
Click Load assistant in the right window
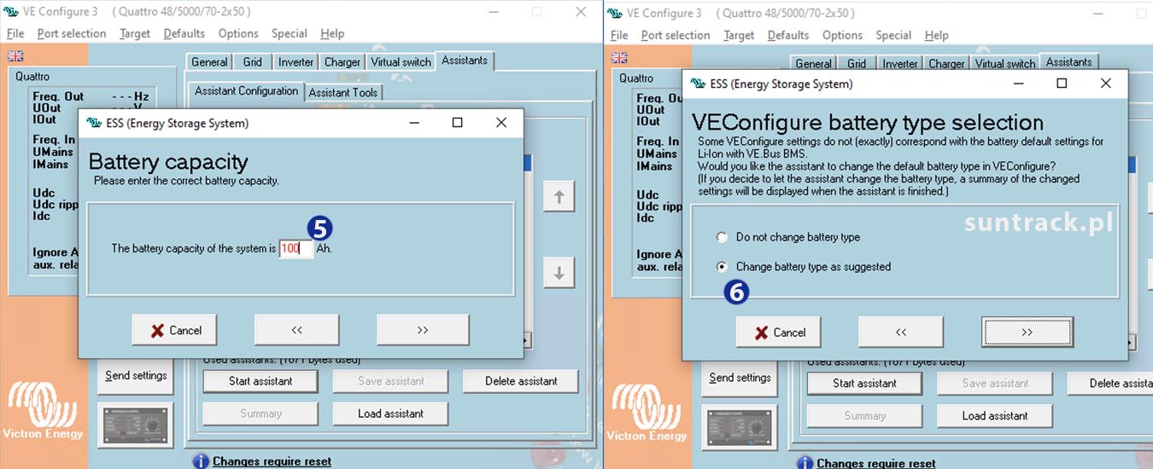[995, 415]
